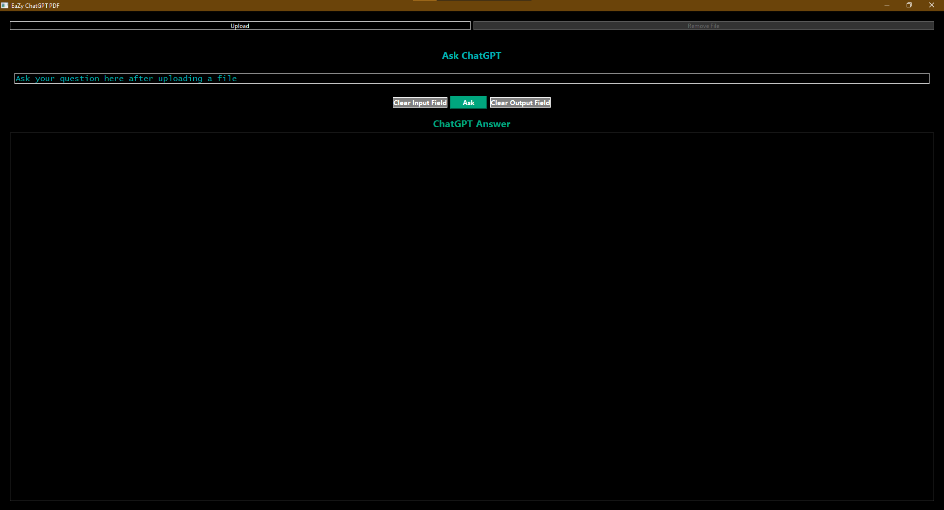Image resolution: width=944 pixels, height=510 pixels.
Task: Clear the answer using Clear Output Field
Action: [x=520, y=102]
